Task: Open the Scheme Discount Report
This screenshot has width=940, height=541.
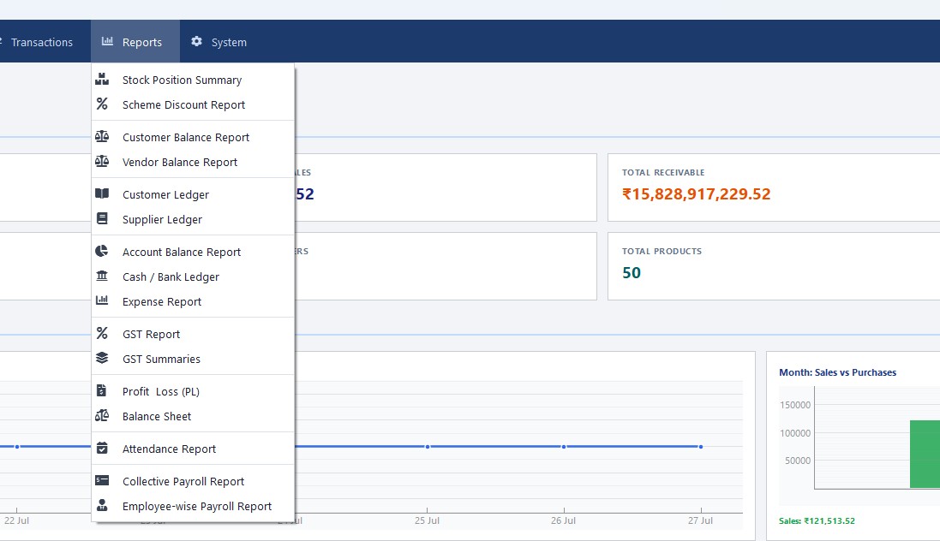Action: [x=193, y=104]
